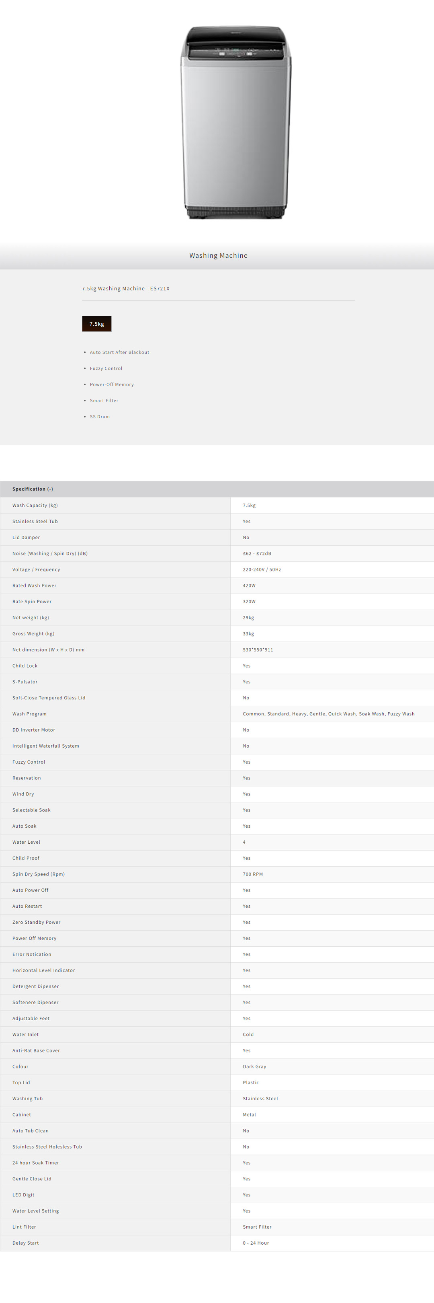Click the 'Noise (Washing / Spin Dry) (dB)' label

pyautogui.click(x=50, y=553)
